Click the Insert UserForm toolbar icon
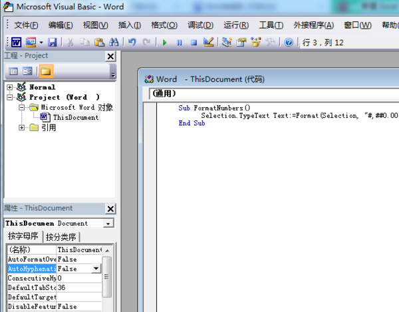The width and height of the screenshot is (399, 312). click(x=31, y=43)
